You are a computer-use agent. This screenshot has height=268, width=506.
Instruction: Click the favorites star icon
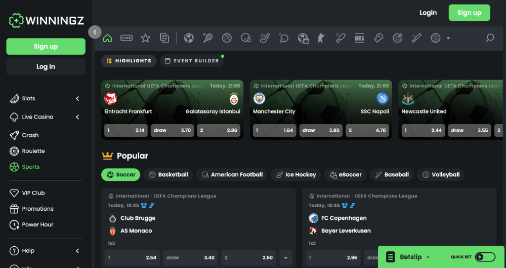[x=145, y=38]
